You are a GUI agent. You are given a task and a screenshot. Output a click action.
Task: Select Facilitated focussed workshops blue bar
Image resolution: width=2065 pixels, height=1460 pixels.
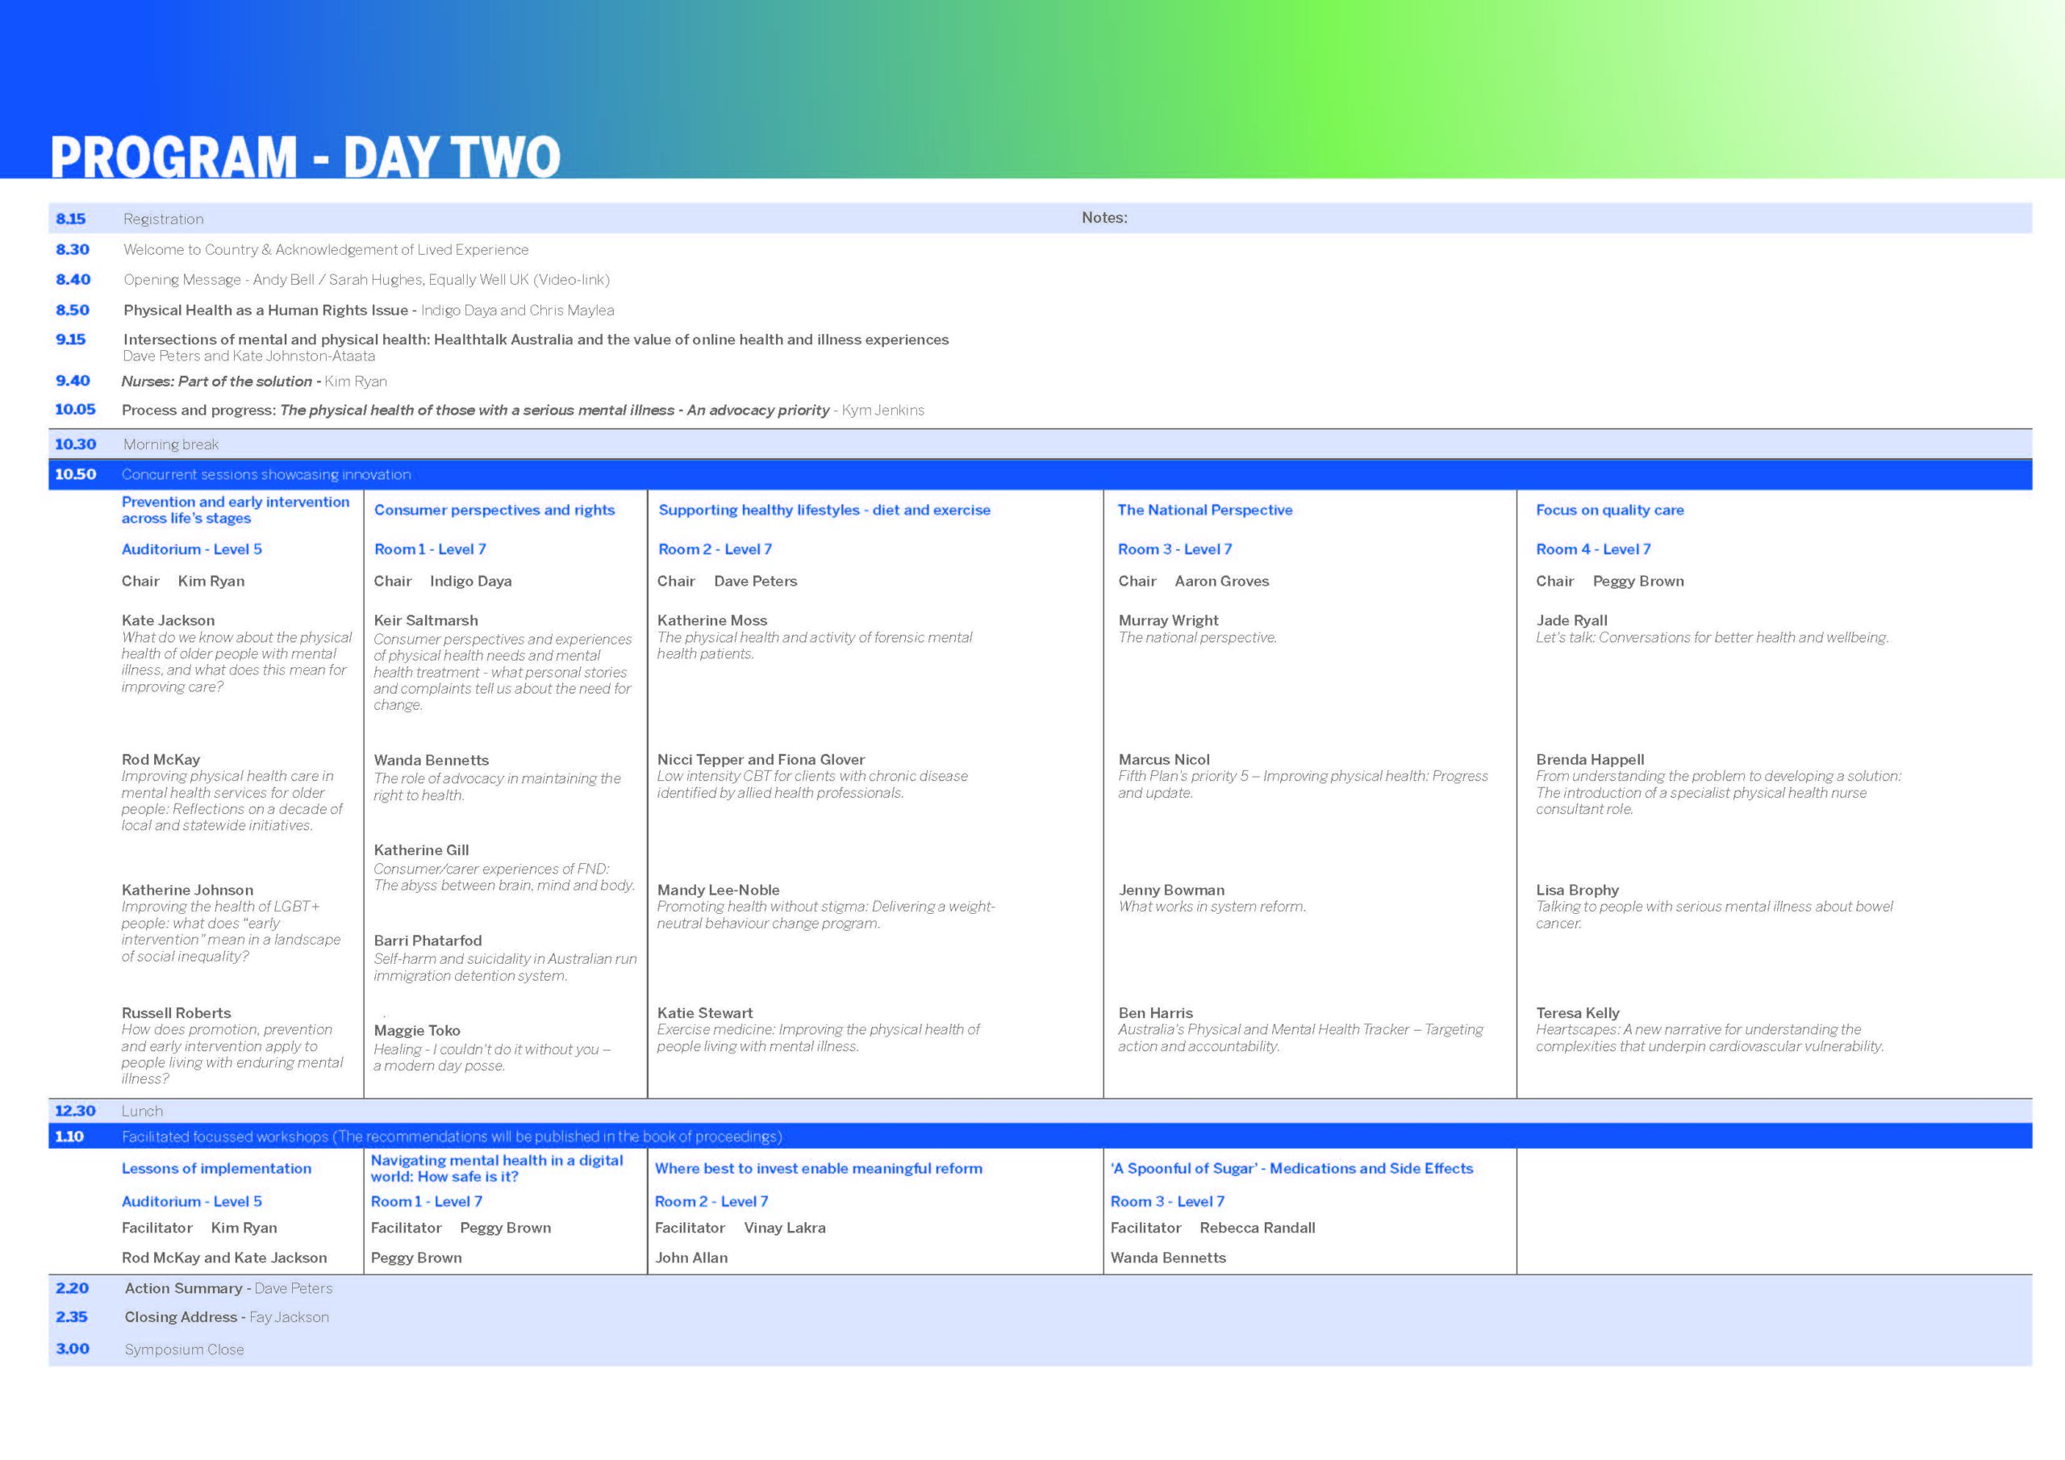452,1137
